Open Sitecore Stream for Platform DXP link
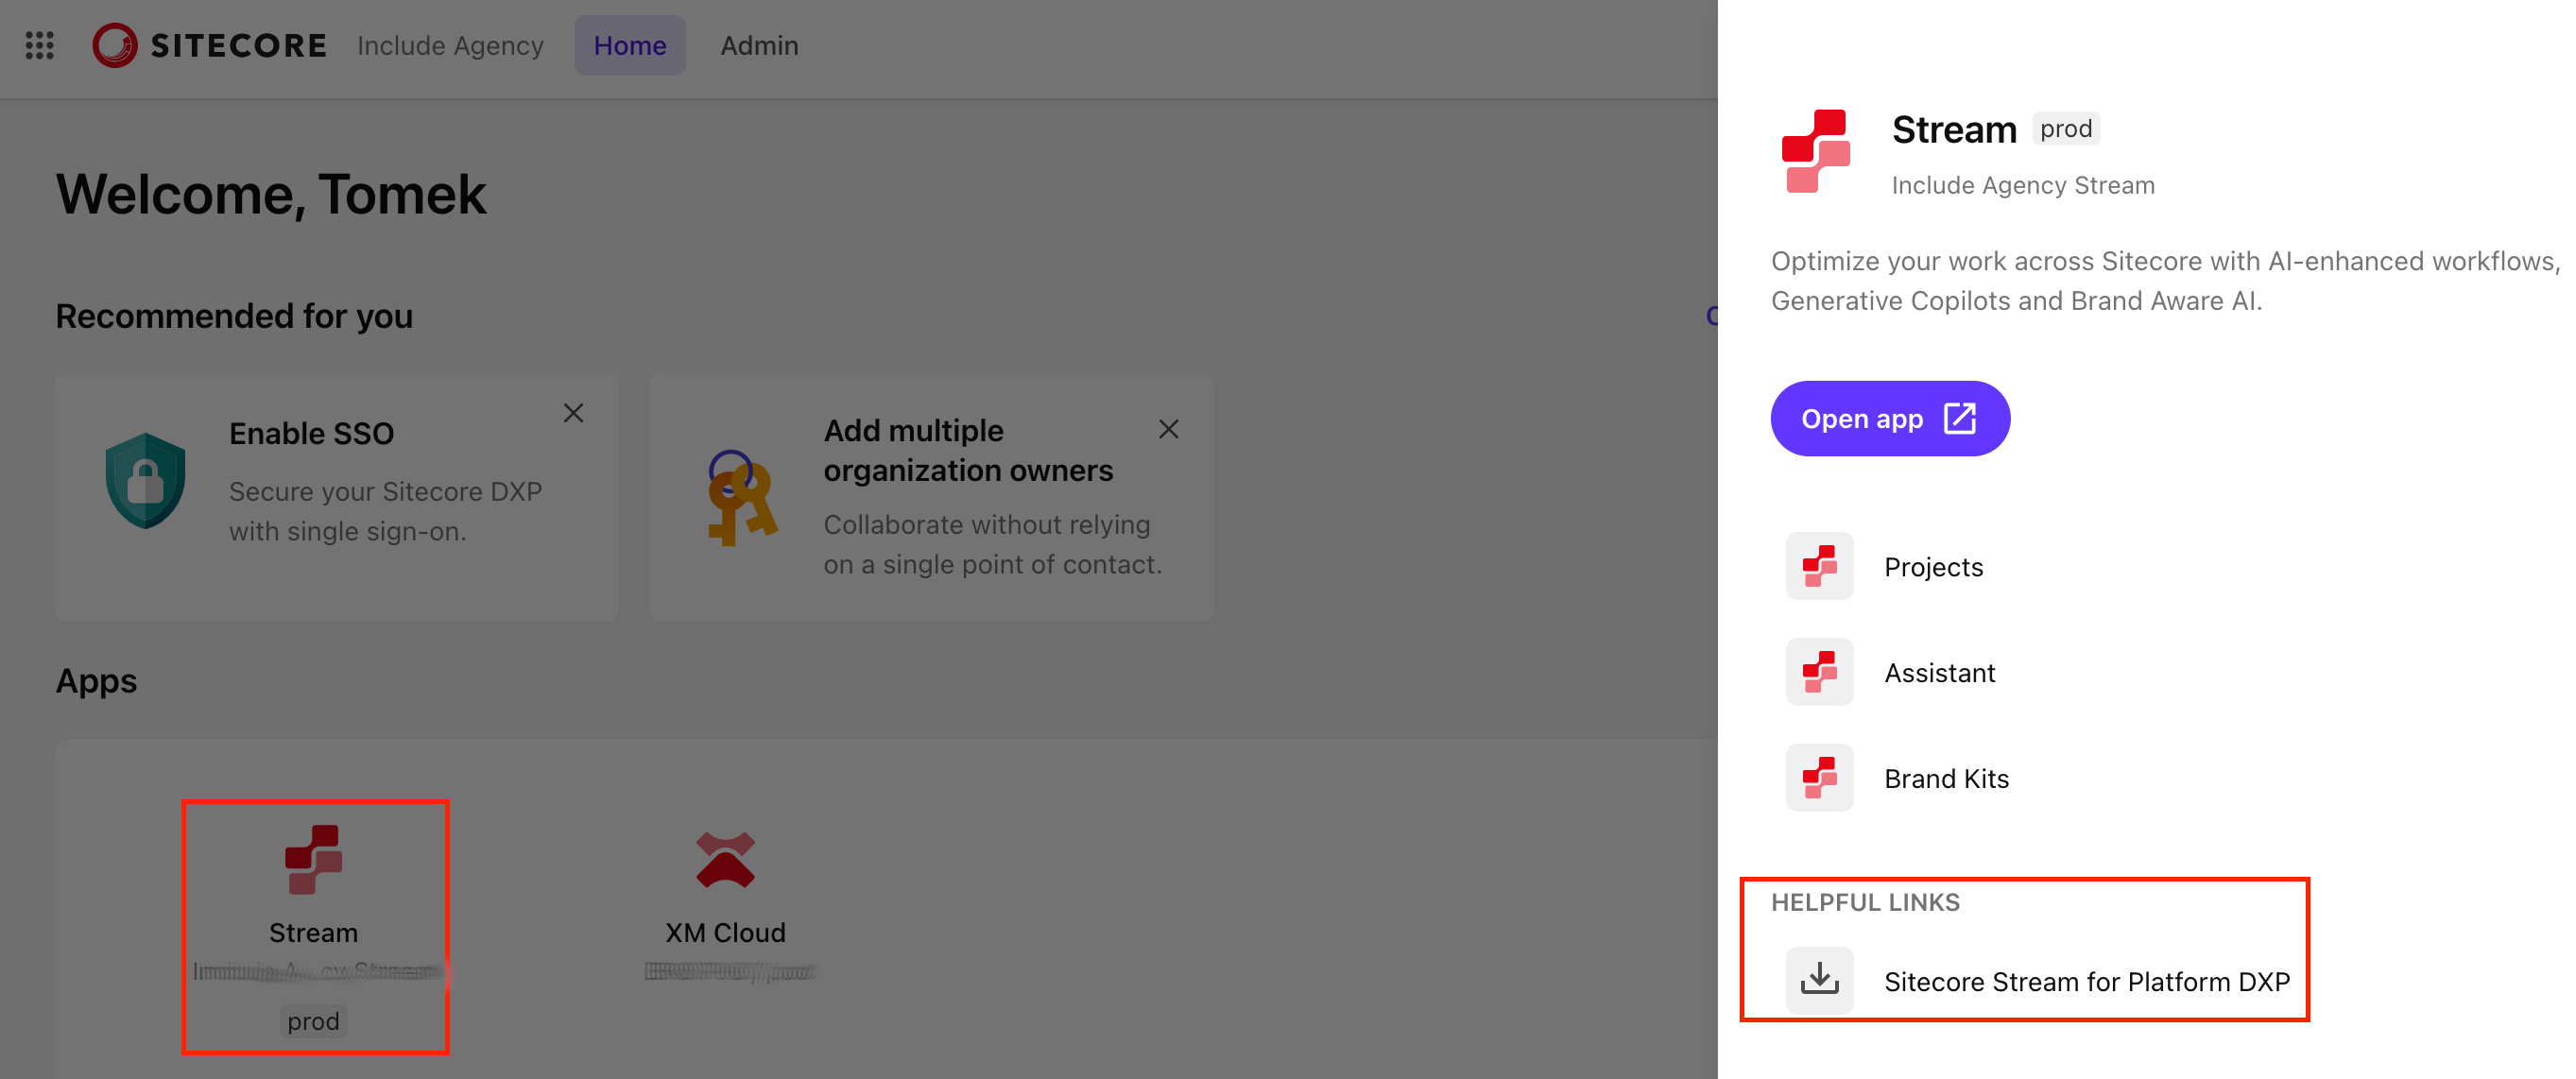 (2086, 982)
